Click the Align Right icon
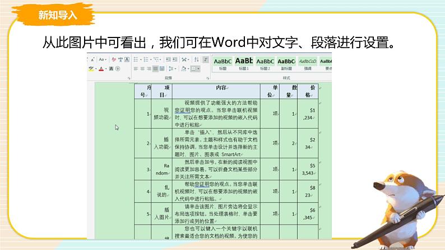 click(x=149, y=69)
